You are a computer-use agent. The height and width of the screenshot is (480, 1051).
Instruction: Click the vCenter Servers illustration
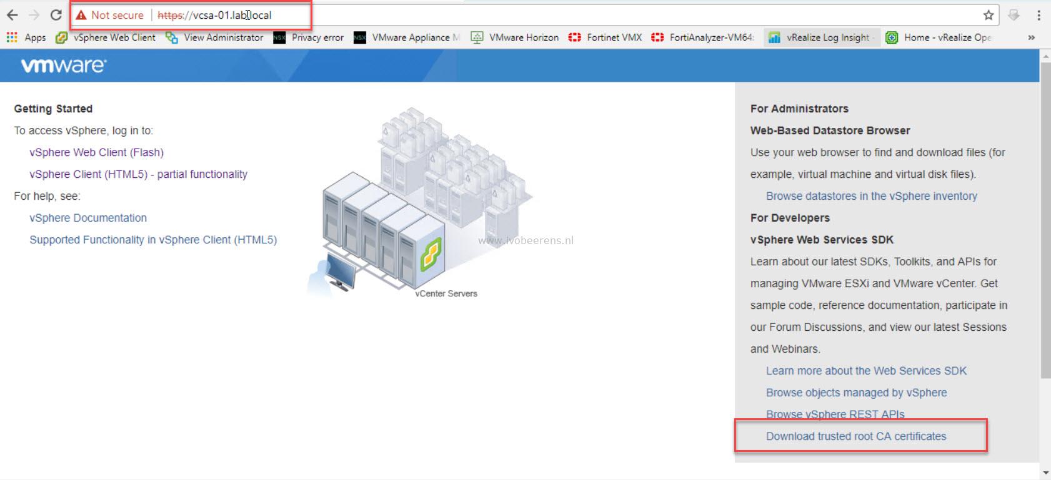(420, 203)
